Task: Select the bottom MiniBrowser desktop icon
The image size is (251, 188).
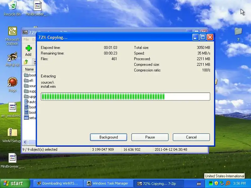Action: tap(12, 161)
